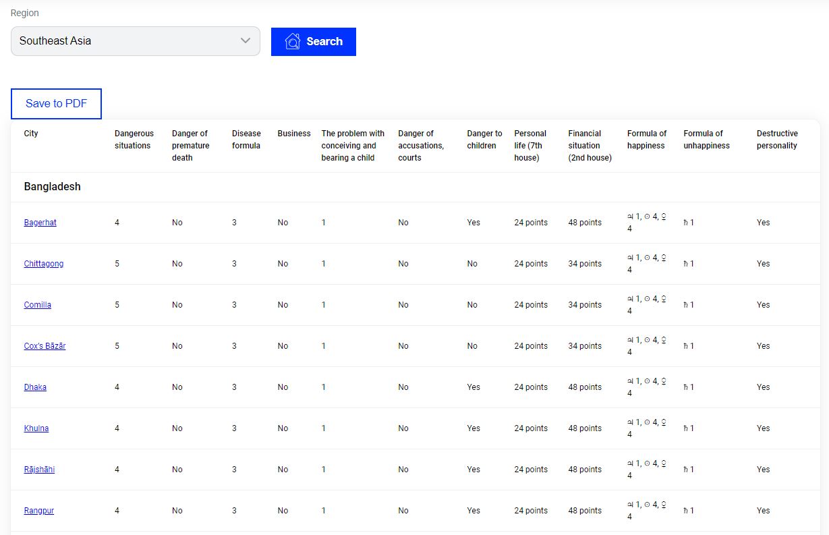Open the Khulna city link
Screen dimensions: 829x535
click(x=36, y=428)
